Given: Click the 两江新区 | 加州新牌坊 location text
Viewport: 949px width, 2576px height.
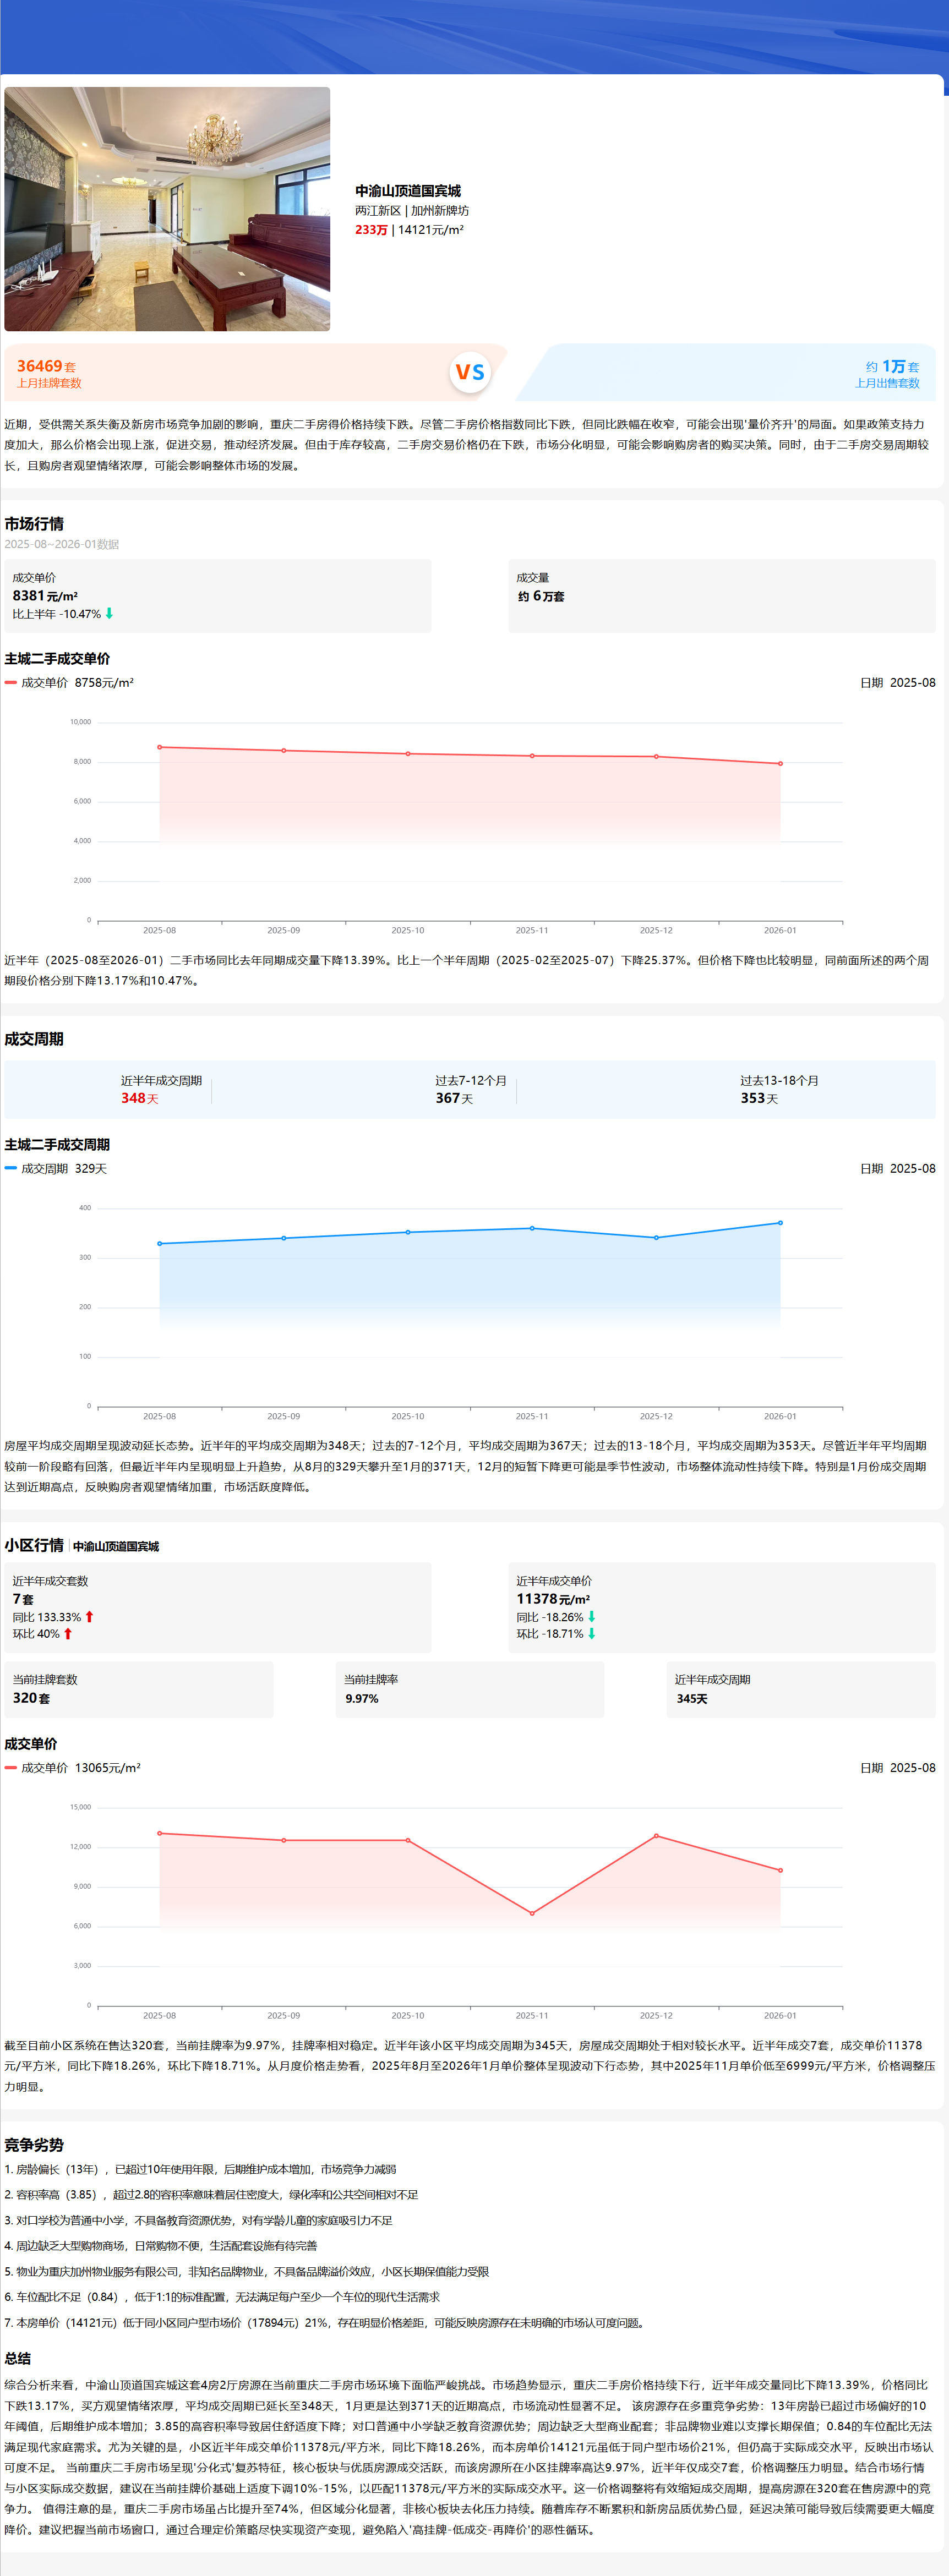Looking at the screenshot, I should point(412,211).
